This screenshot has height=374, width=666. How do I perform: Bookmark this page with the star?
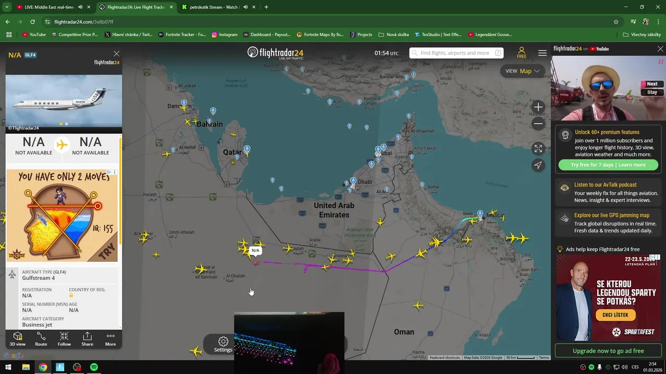coord(616,22)
